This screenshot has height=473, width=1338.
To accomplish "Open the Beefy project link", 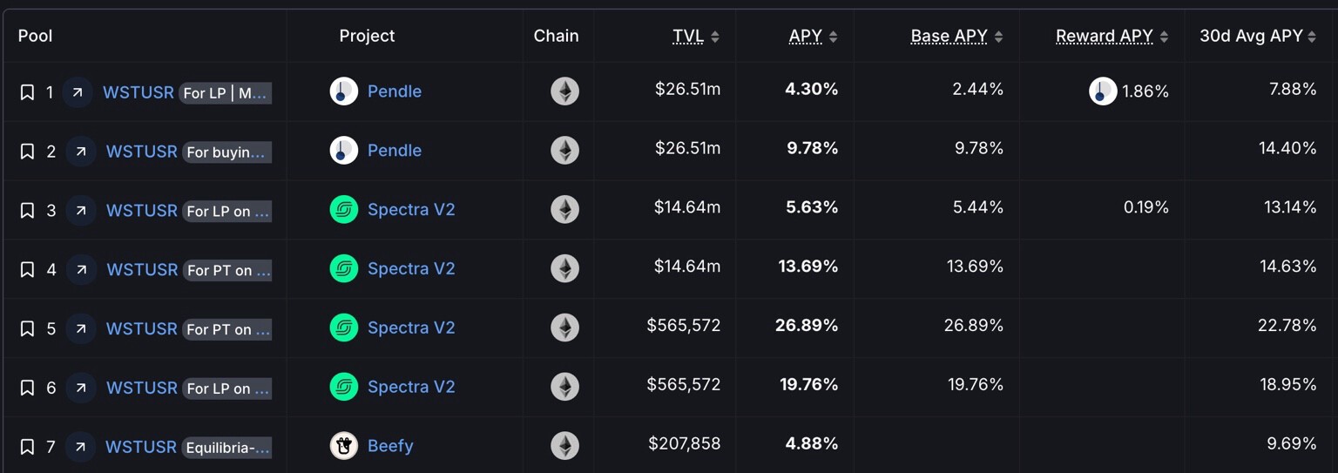I will click(390, 446).
